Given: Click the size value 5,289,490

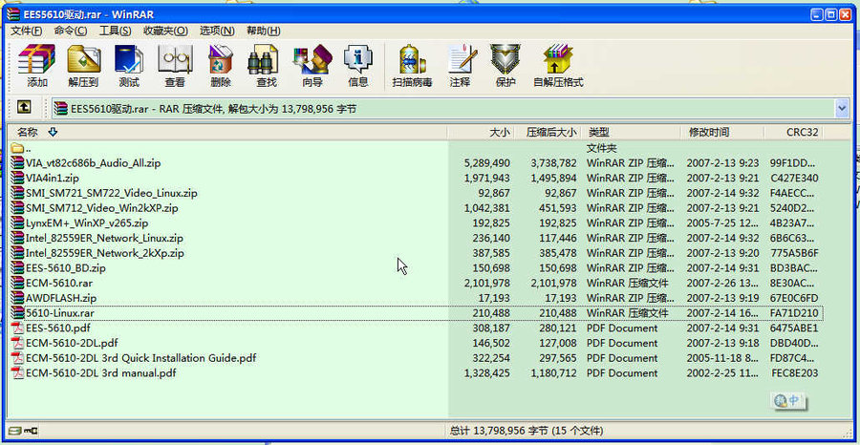Looking at the screenshot, I should [x=487, y=163].
